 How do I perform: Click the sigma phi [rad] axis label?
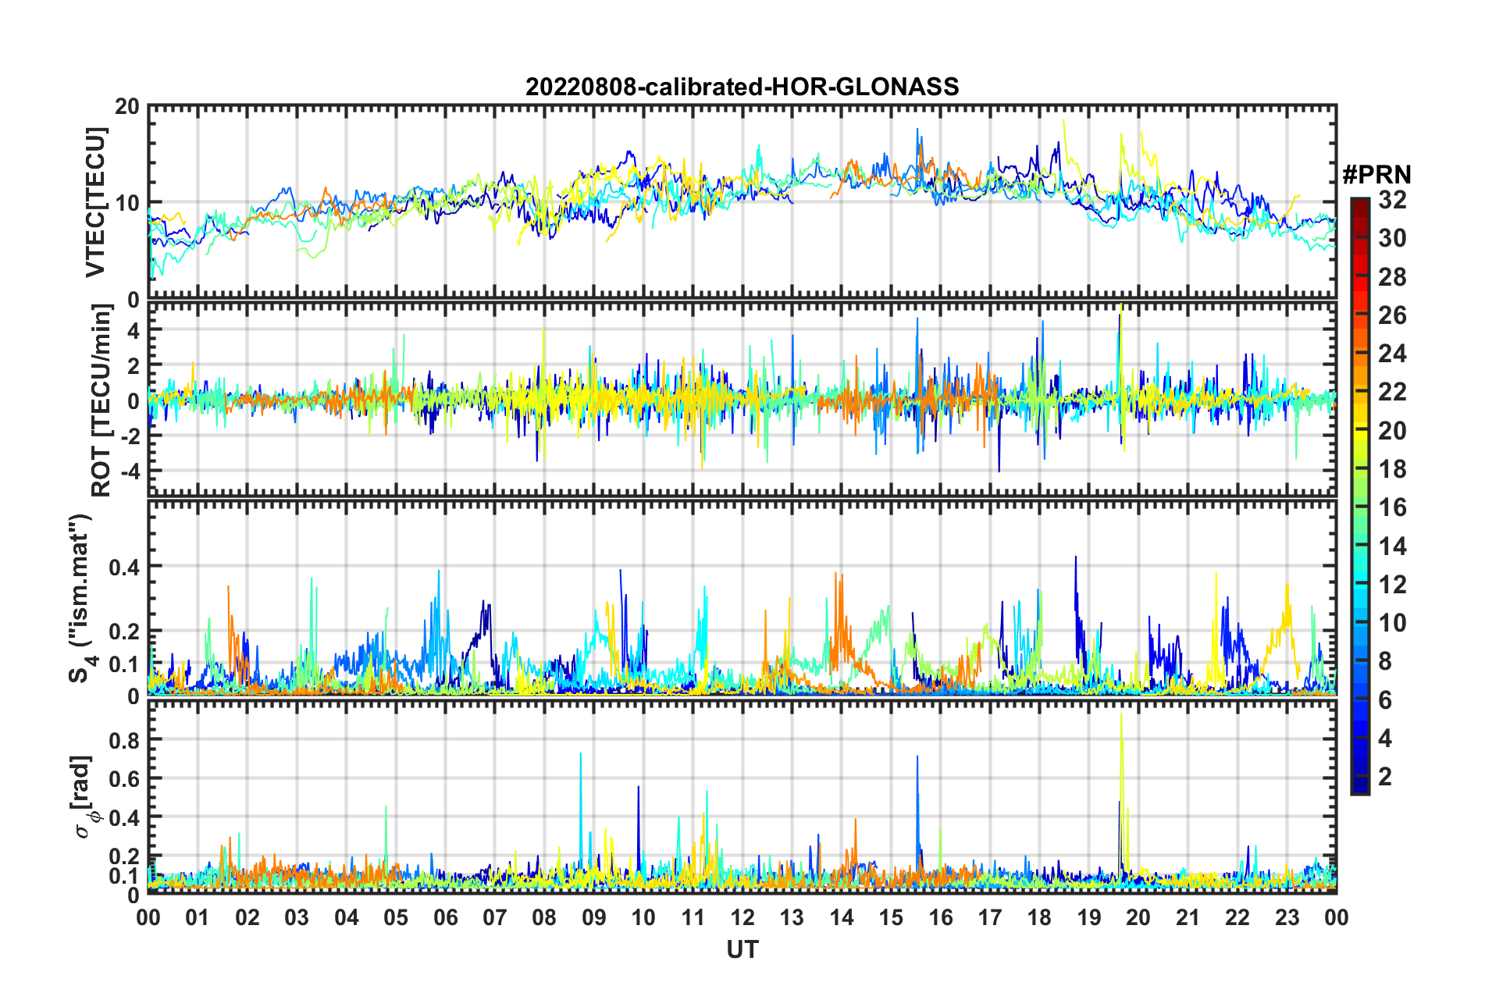point(84,796)
